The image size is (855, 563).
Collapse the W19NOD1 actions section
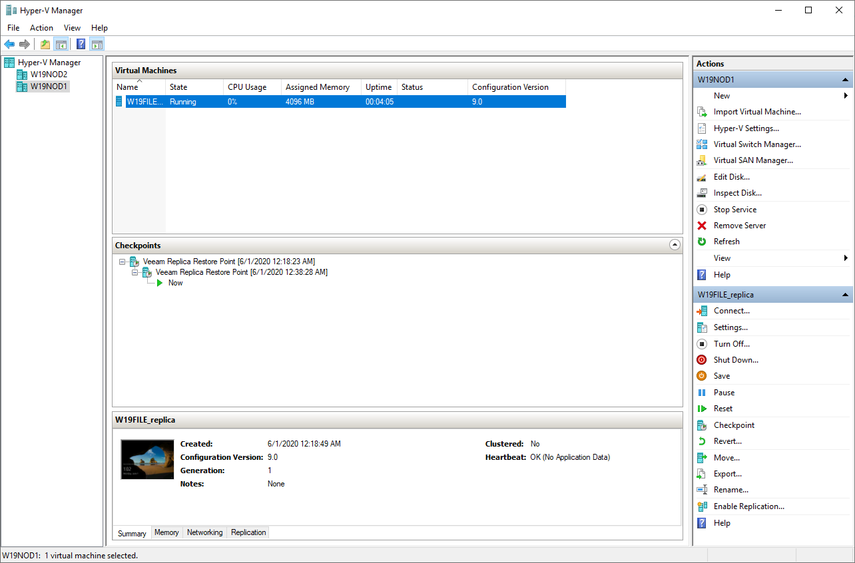[x=846, y=80]
